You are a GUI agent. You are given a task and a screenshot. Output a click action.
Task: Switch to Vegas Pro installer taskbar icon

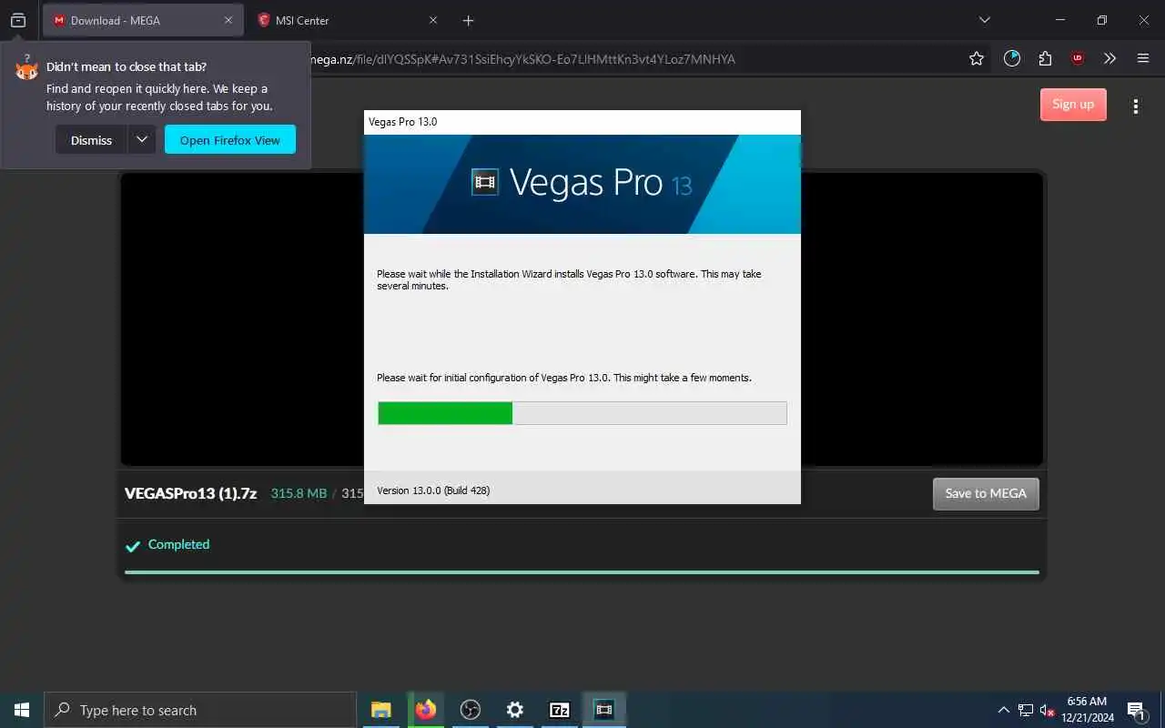[x=604, y=710]
